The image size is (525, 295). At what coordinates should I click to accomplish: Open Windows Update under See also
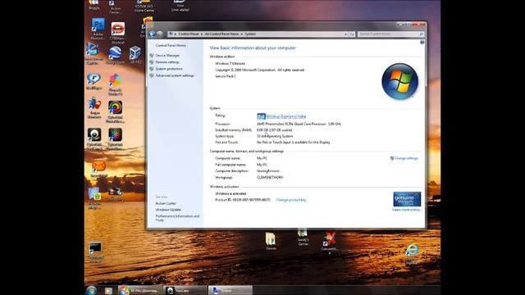(x=168, y=210)
